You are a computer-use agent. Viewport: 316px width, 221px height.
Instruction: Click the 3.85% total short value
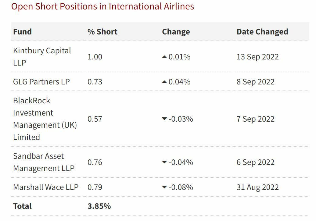pyautogui.click(x=99, y=206)
